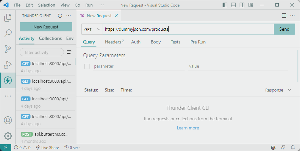This screenshot has width=300, height=151.
Task: Open the activity filter menu icon
Action: coord(70,52)
